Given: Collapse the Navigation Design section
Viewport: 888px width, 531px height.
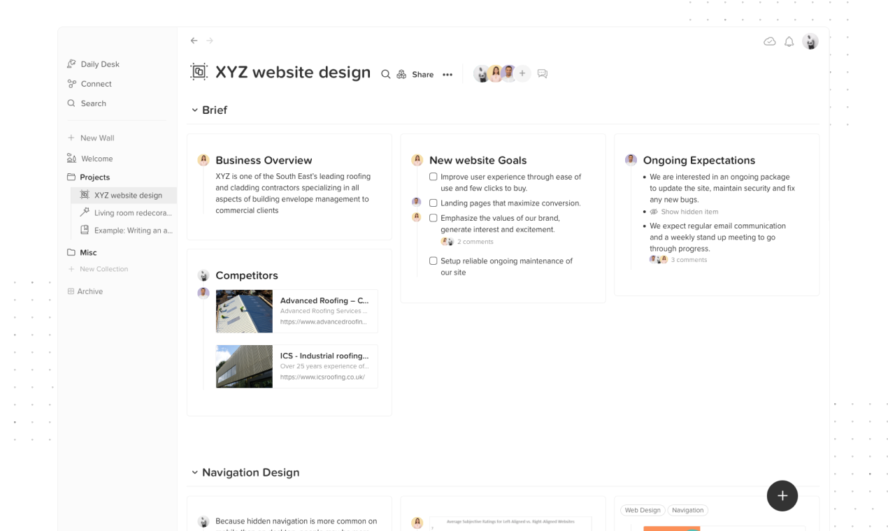Looking at the screenshot, I should [x=195, y=472].
